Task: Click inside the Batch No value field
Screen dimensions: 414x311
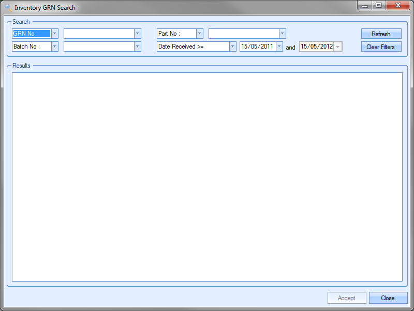Action: [x=98, y=46]
